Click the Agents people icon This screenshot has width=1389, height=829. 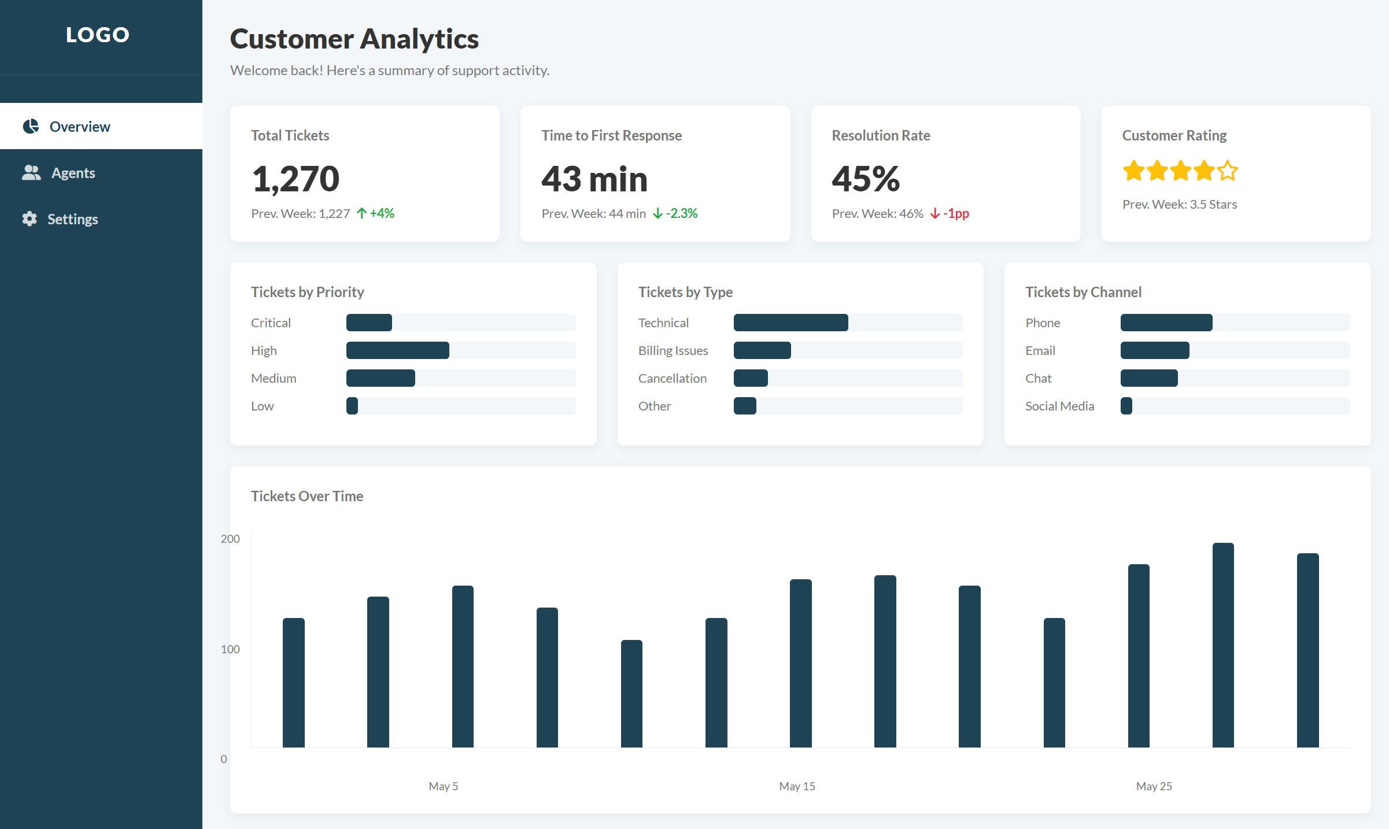coord(31,172)
